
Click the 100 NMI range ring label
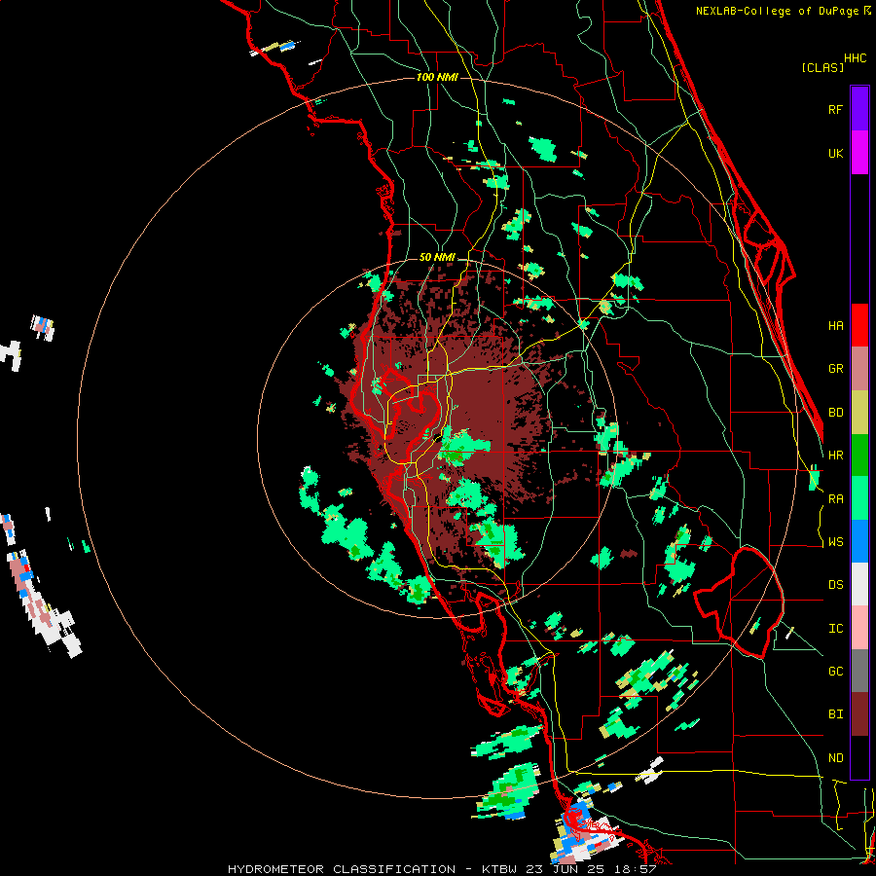437,77
